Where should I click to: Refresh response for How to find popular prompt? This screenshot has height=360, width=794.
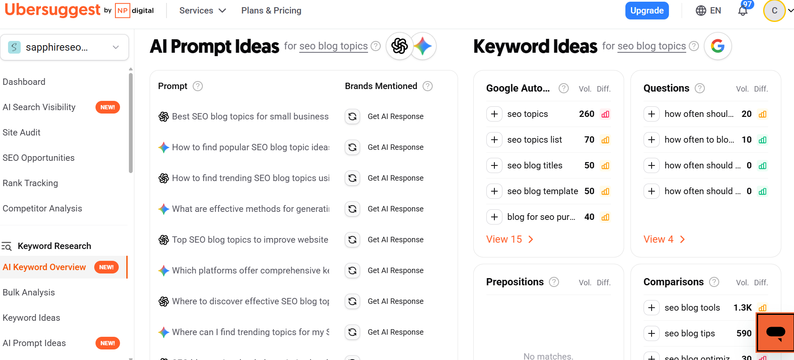coord(352,147)
